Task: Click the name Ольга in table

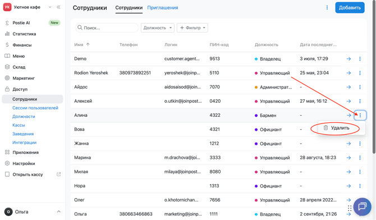Action: [x=80, y=214]
